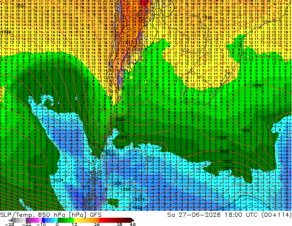This screenshot has width=292, height=226.
Task: Click the "12" value on the color scale
Action: [75, 224]
